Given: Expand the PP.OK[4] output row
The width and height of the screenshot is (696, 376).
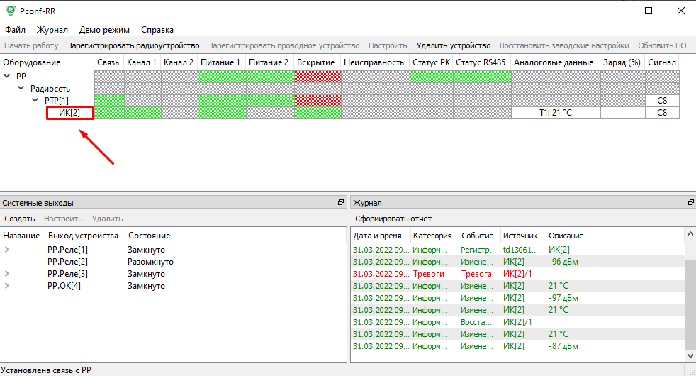Looking at the screenshot, I should [x=7, y=286].
